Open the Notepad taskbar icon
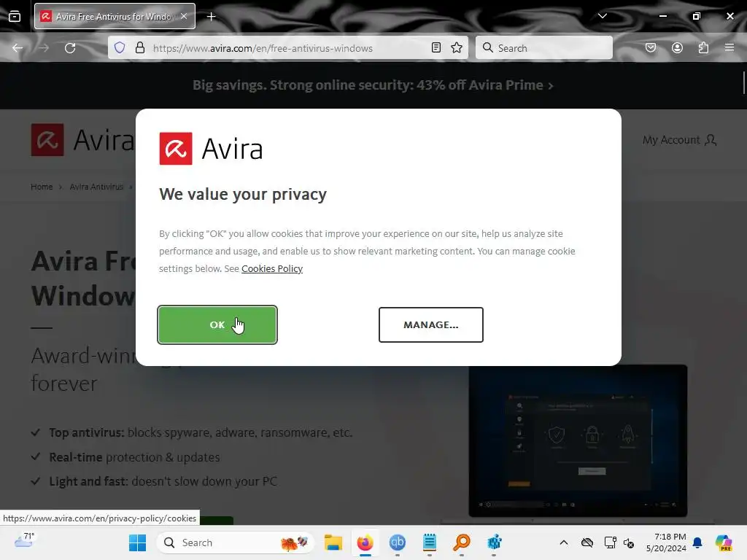The height and width of the screenshot is (560, 747). (429, 542)
